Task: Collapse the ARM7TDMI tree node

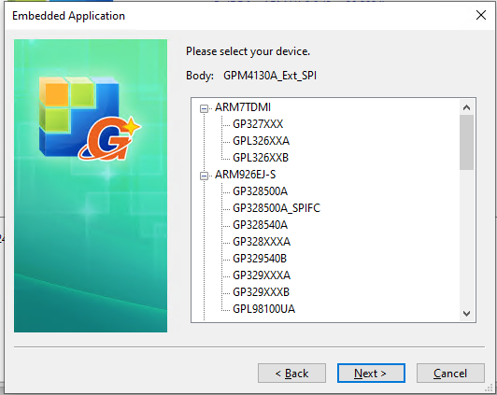Action: (x=204, y=108)
